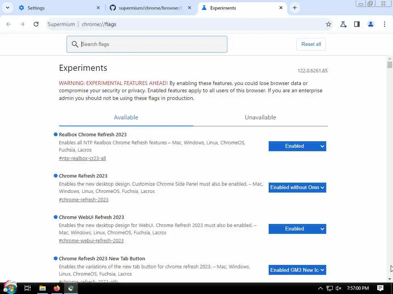Viewport: 393px width, 294px height.
Task: Reload the page with the refresh icon
Action: click(36, 24)
